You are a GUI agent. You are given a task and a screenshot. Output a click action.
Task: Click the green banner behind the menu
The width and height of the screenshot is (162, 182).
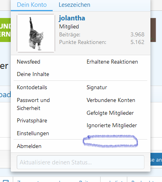[5, 30]
